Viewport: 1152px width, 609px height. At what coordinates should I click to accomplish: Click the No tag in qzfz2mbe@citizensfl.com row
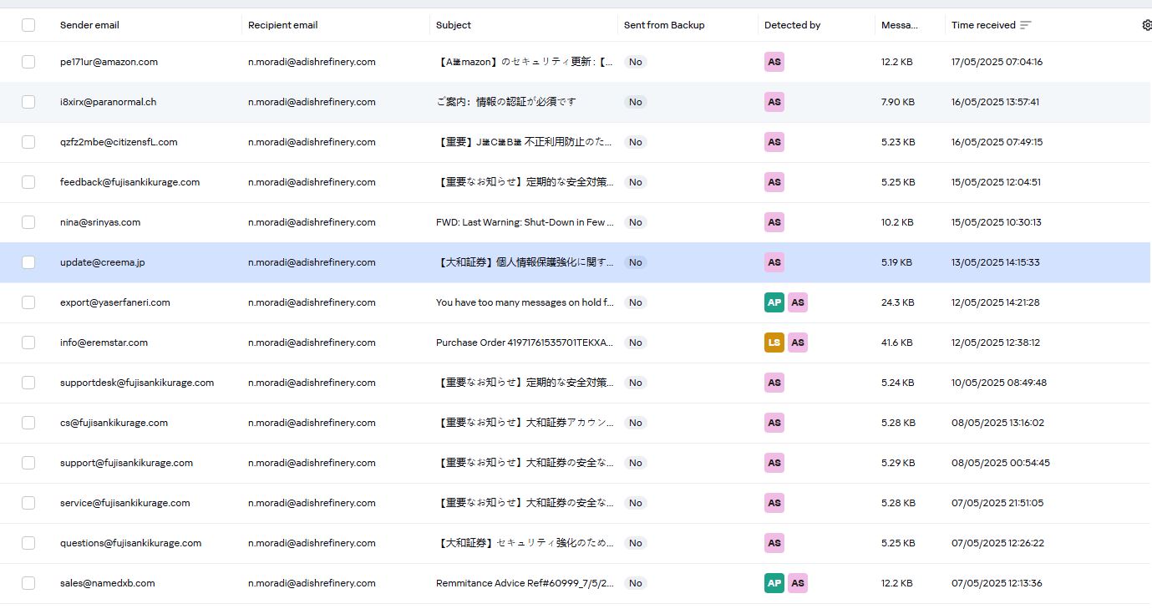(636, 142)
